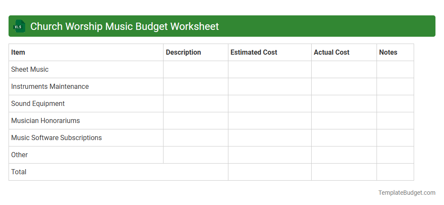This screenshot has width=444, height=205.
Task: Click the Actual Cost cell in Total row
Action: pos(344,172)
